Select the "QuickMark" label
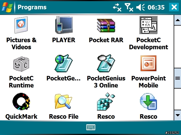 (21, 117)
